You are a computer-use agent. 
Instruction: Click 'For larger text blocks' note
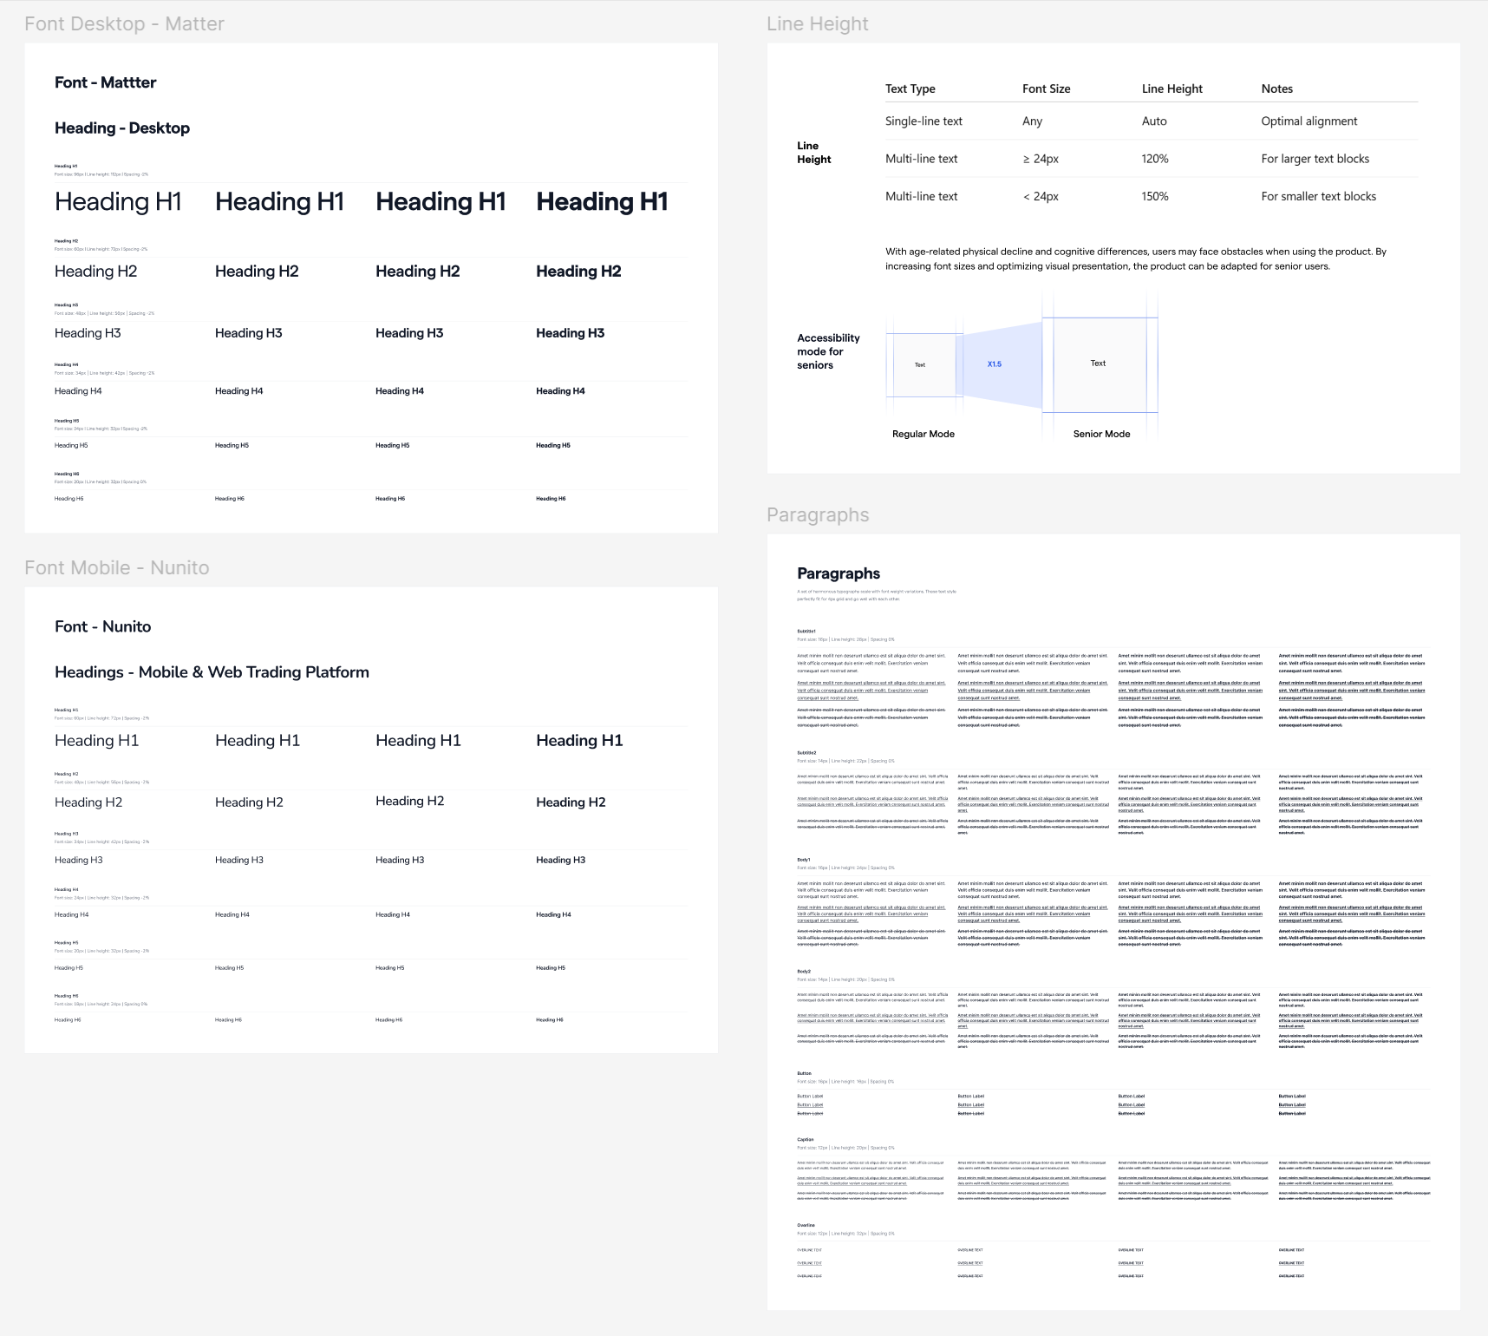1315,160
